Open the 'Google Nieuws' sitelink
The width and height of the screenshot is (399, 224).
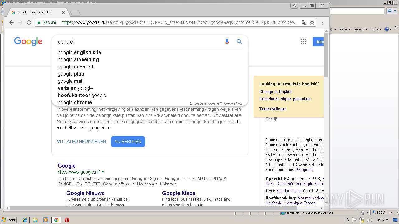[85, 193]
